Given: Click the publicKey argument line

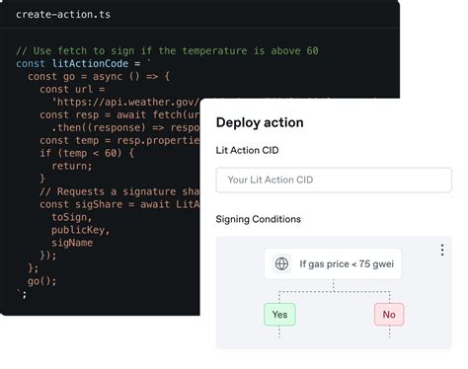Looking at the screenshot, I should click(x=81, y=230).
